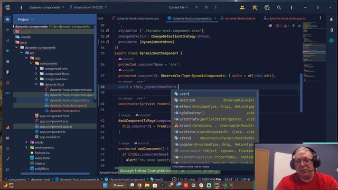Click the yellow warning count indicator
Image resolution: width=338 pixels, height=190 pixels.
tap(286, 26)
